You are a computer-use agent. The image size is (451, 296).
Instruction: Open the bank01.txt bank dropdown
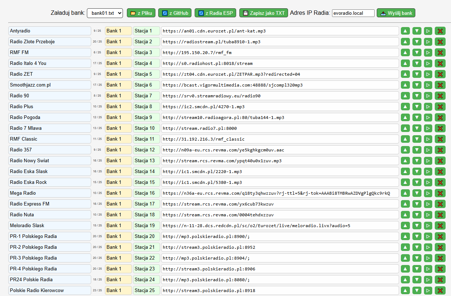pos(105,13)
